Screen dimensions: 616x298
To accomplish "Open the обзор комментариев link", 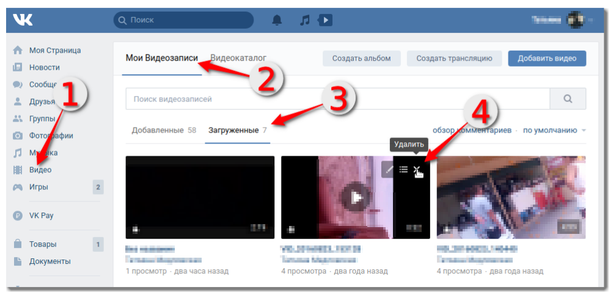I will 472,130.
